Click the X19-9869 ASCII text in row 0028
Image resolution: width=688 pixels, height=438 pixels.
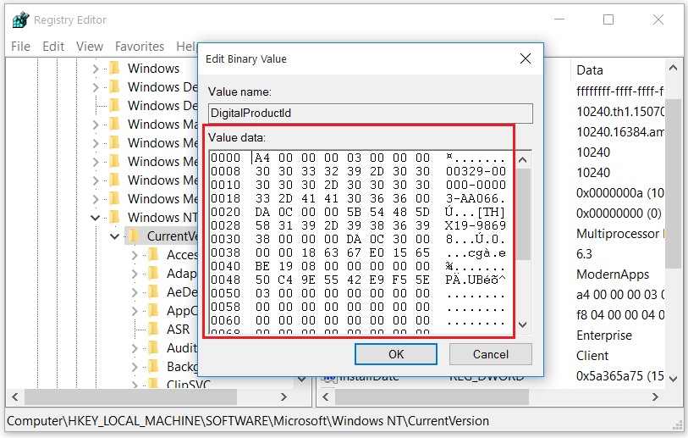476,226
